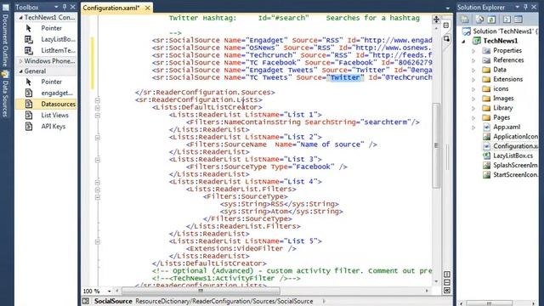Expand the App.xaml node
The image size is (544, 306).
(473, 127)
